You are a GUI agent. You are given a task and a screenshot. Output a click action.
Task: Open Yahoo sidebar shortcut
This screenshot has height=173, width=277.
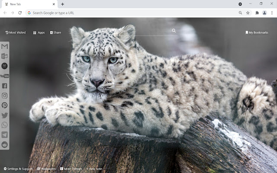(5, 66)
